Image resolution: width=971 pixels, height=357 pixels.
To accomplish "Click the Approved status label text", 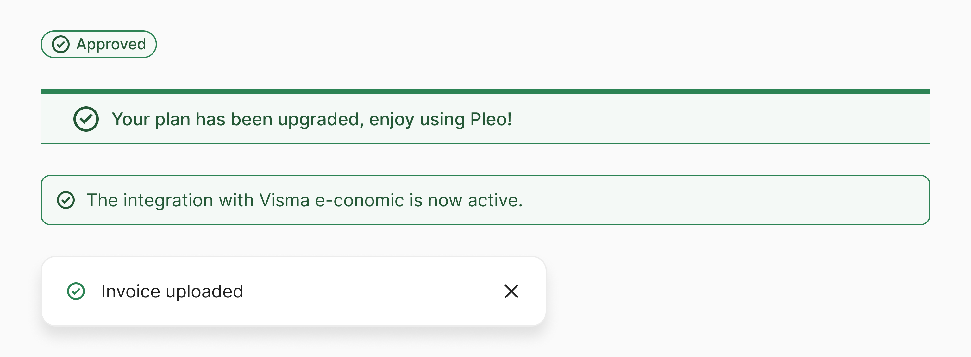I will coord(111,45).
